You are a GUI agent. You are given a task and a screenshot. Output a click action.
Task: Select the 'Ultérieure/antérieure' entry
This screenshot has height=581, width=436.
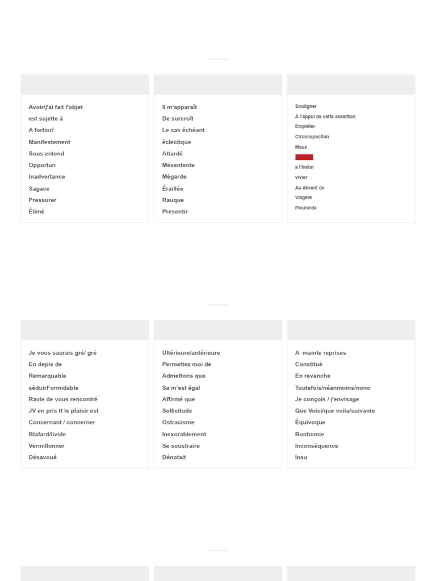pos(191,353)
